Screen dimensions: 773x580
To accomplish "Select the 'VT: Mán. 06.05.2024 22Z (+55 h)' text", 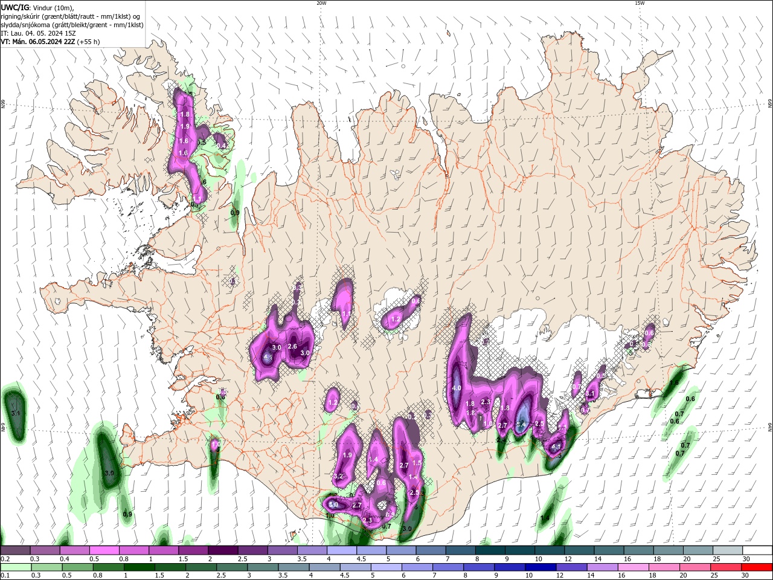I will pos(51,42).
